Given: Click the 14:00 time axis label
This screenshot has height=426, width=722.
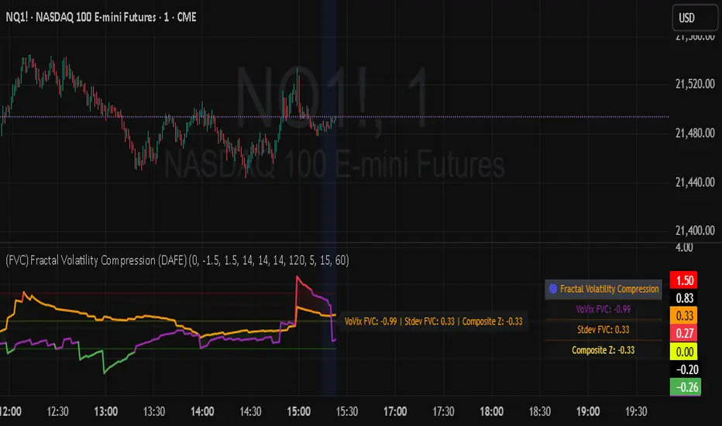Looking at the screenshot, I should 202,411.
